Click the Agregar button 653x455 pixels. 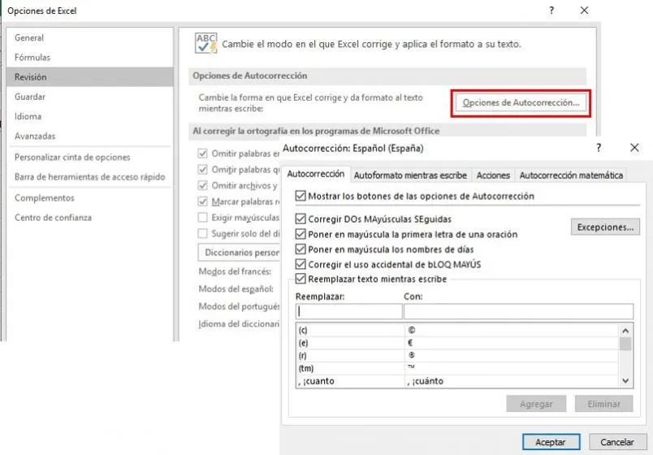(x=536, y=404)
